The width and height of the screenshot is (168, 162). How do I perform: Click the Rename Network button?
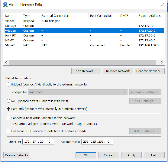click(150, 71)
